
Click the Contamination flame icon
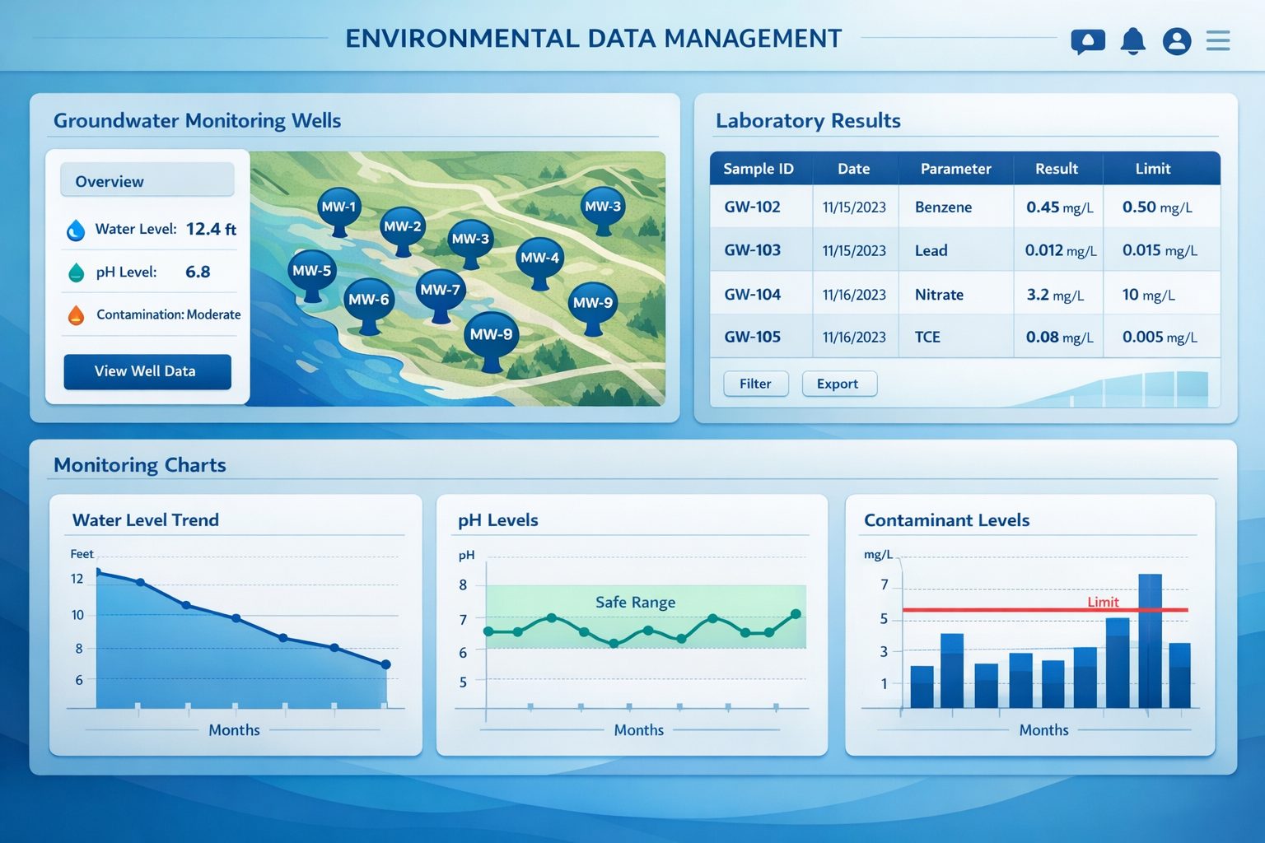click(76, 314)
